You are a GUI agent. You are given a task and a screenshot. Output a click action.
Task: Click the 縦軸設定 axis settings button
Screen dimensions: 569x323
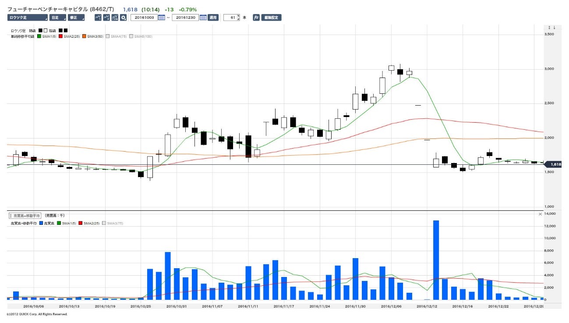click(x=272, y=18)
